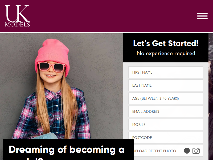Click the No experience required subtitle
Viewport: 213px width, 160px height.
click(166, 53)
